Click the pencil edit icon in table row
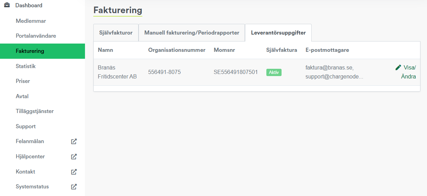Image resolution: width=427 pixels, height=196 pixels. (398, 67)
